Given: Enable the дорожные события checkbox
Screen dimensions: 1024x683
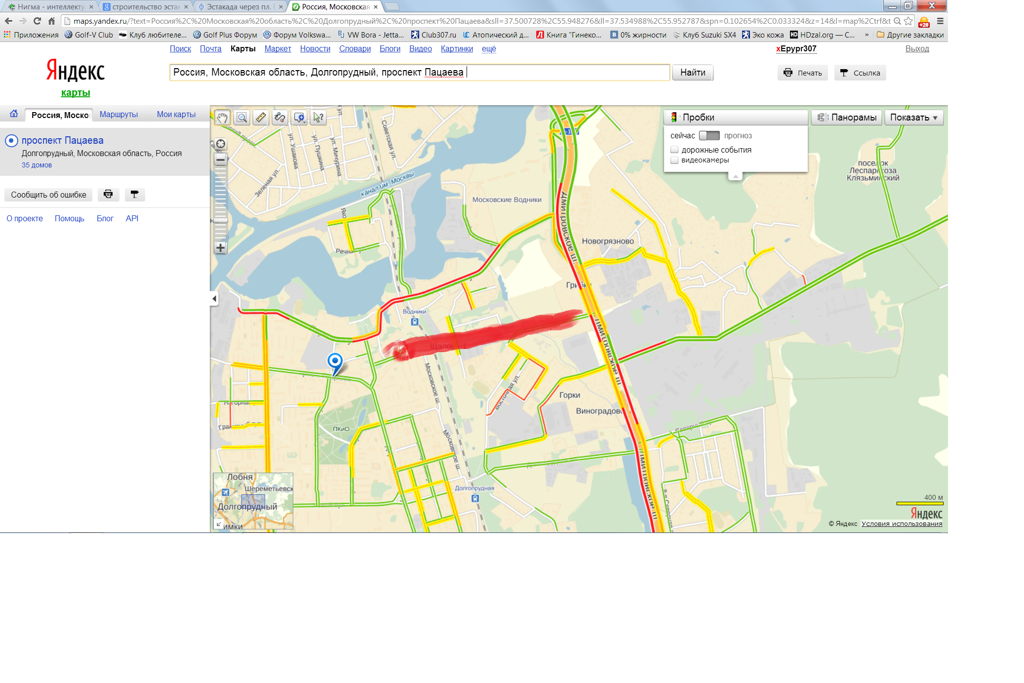Looking at the screenshot, I should click(674, 150).
